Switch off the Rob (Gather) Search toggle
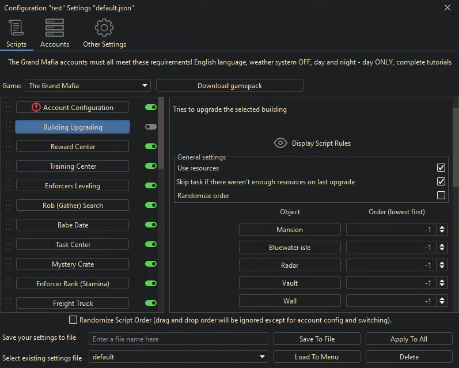Image resolution: width=459 pixels, height=368 pixels. pos(151,205)
